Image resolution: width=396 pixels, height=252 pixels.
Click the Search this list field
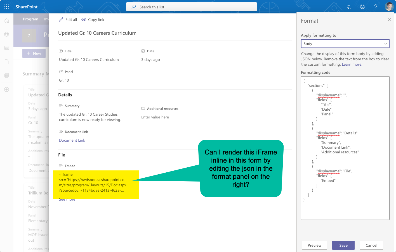(x=191, y=7)
